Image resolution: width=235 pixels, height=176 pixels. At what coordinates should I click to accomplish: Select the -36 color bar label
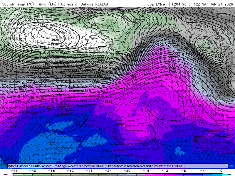click(52, 171)
